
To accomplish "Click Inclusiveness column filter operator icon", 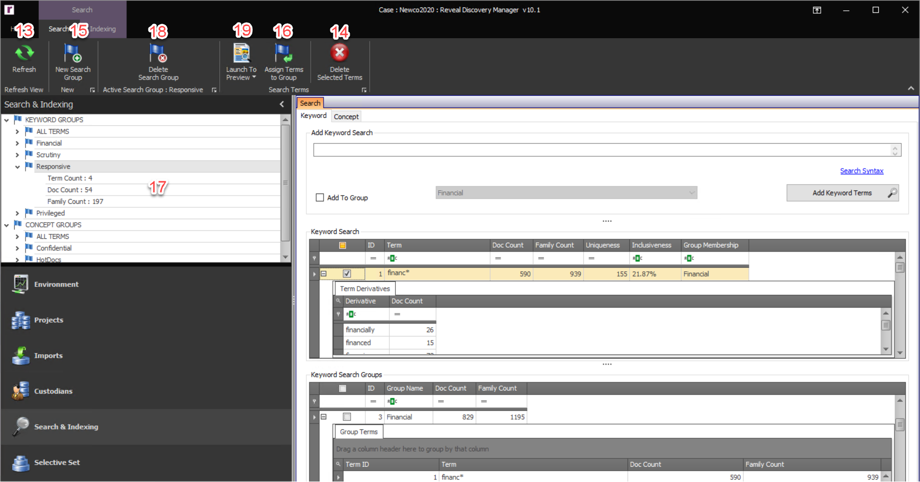I will (637, 258).
